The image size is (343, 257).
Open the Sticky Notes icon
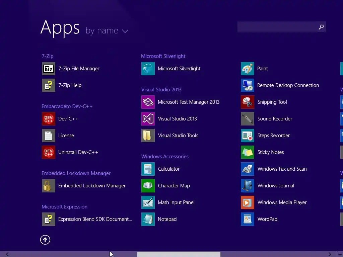[x=248, y=152]
